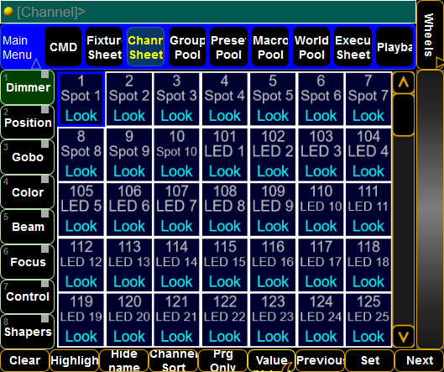Switch to the Group Pool view
This screenshot has width=444, height=372.
tap(187, 47)
